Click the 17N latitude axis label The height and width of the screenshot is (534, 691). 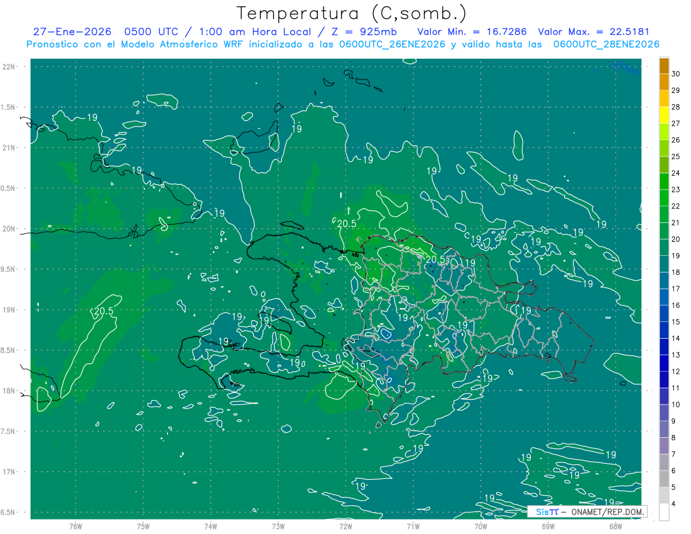click(10, 472)
